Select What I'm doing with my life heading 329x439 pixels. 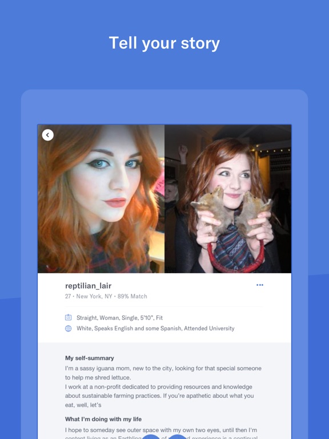103,419
